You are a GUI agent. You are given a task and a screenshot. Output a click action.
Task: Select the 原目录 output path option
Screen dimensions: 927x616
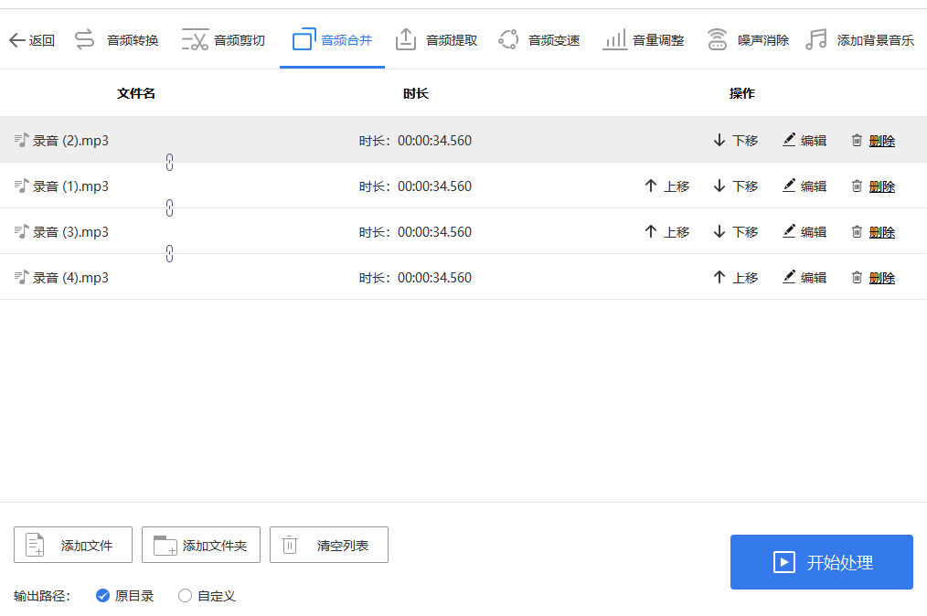[x=103, y=596]
